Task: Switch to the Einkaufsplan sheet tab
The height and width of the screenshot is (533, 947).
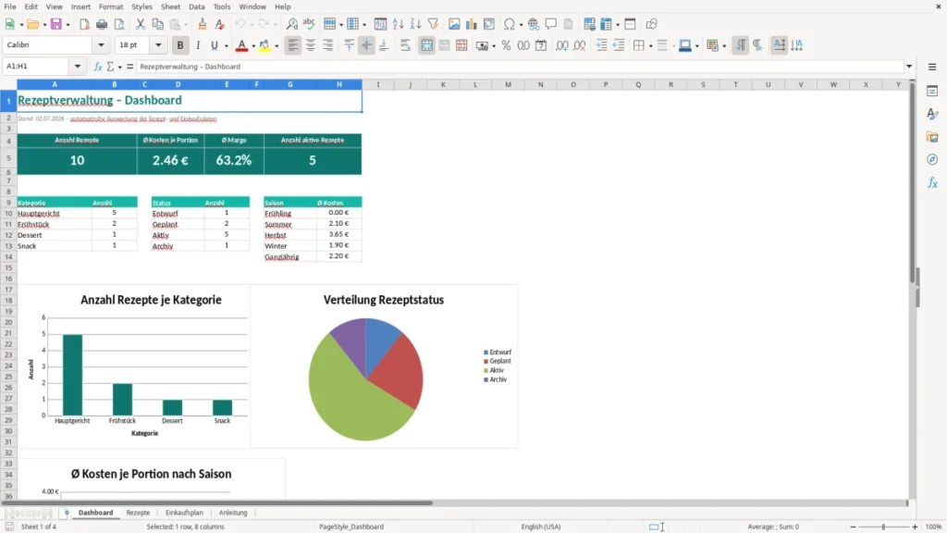Action: [x=184, y=513]
